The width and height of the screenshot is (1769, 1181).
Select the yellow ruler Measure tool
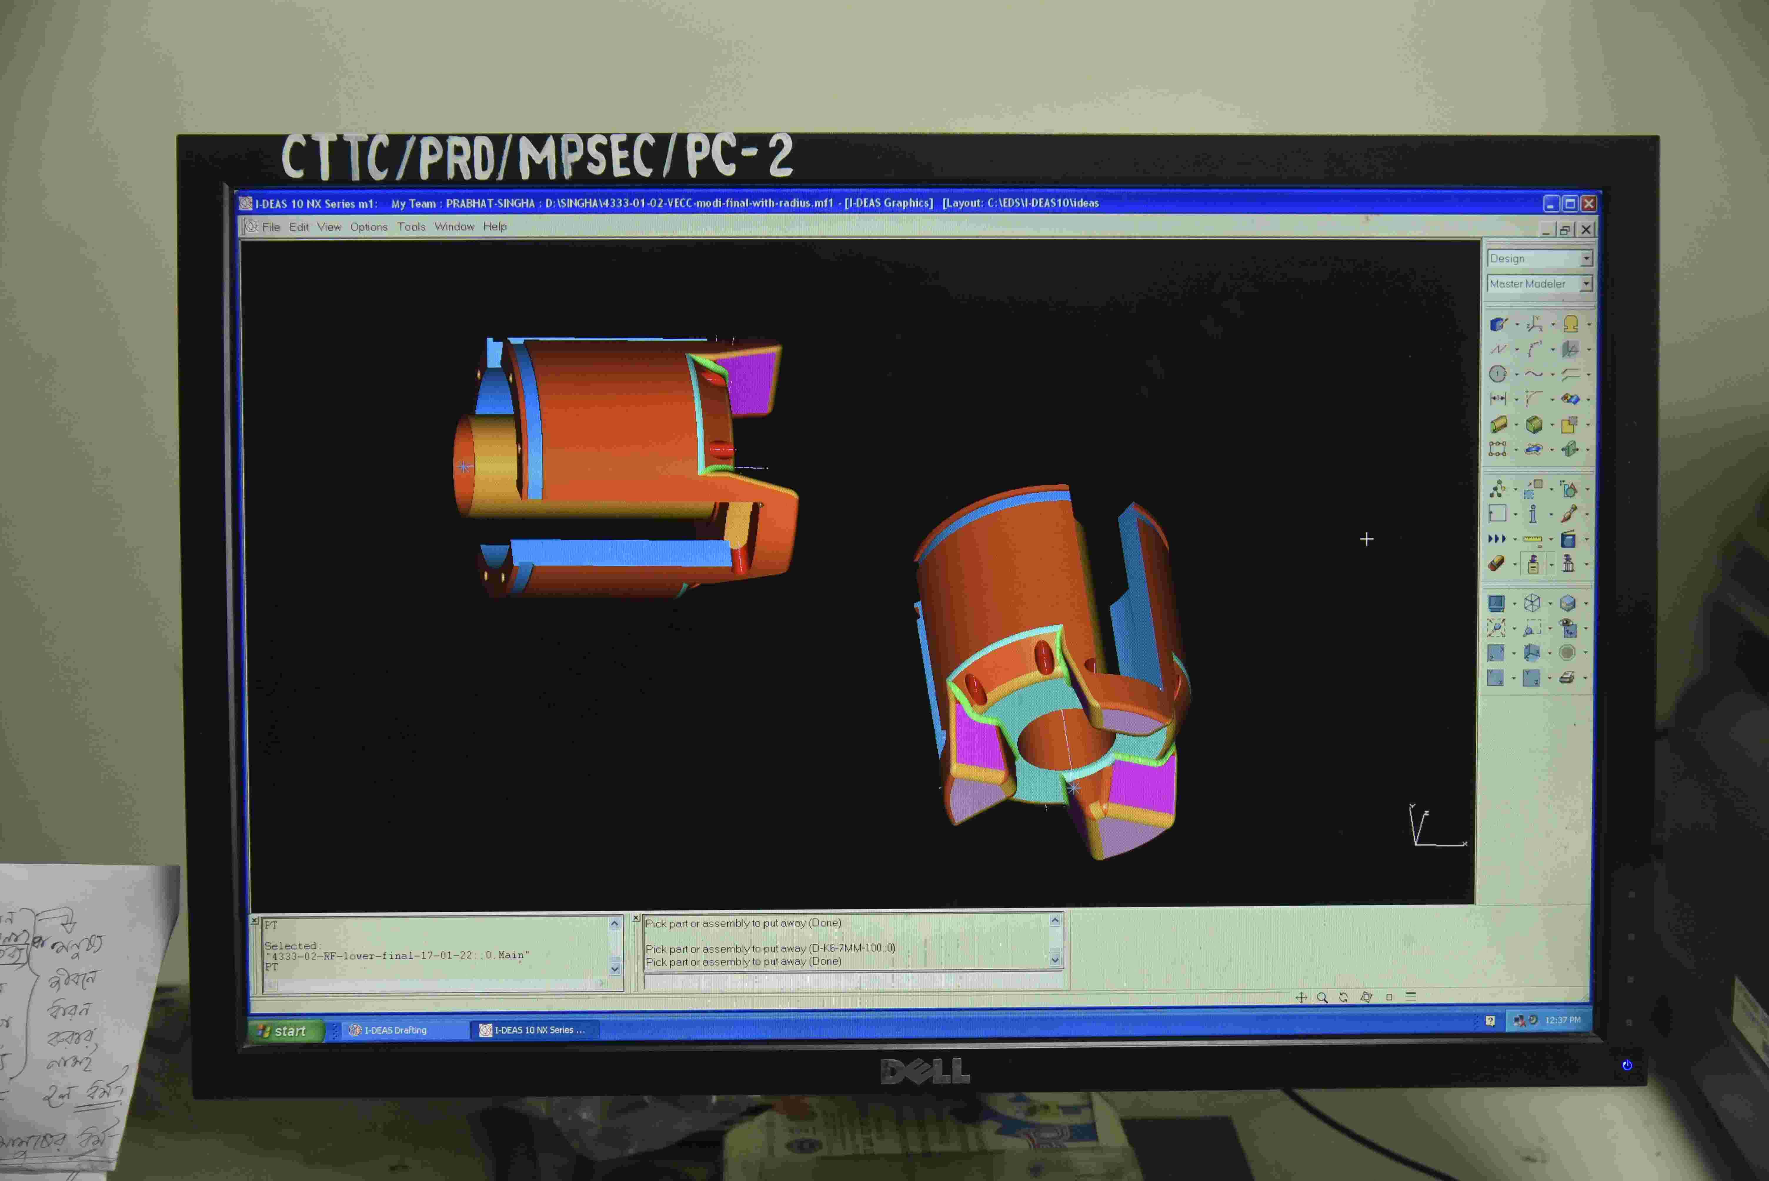(1533, 539)
